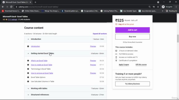Preview How to remove an Excel Table
Screen dimensions: 179x100
click(93, 73)
